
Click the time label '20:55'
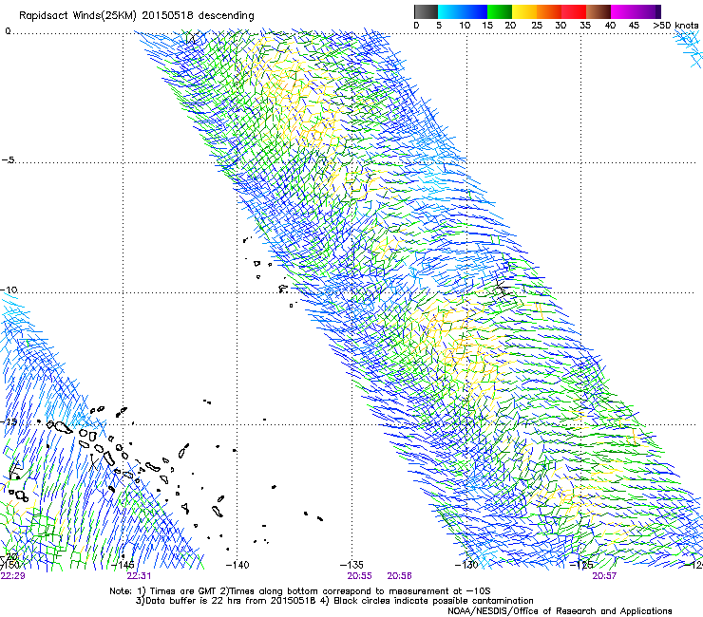pyautogui.click(x=359, y=576)
